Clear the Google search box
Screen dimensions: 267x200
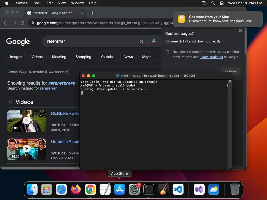click(141, 41)
